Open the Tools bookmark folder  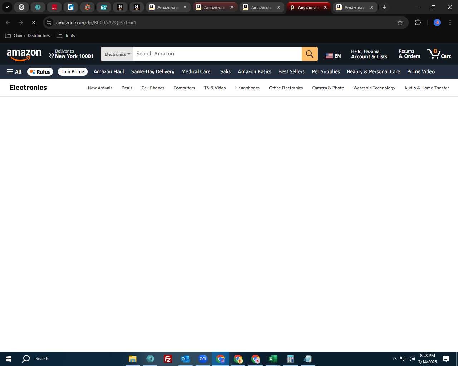66,36
